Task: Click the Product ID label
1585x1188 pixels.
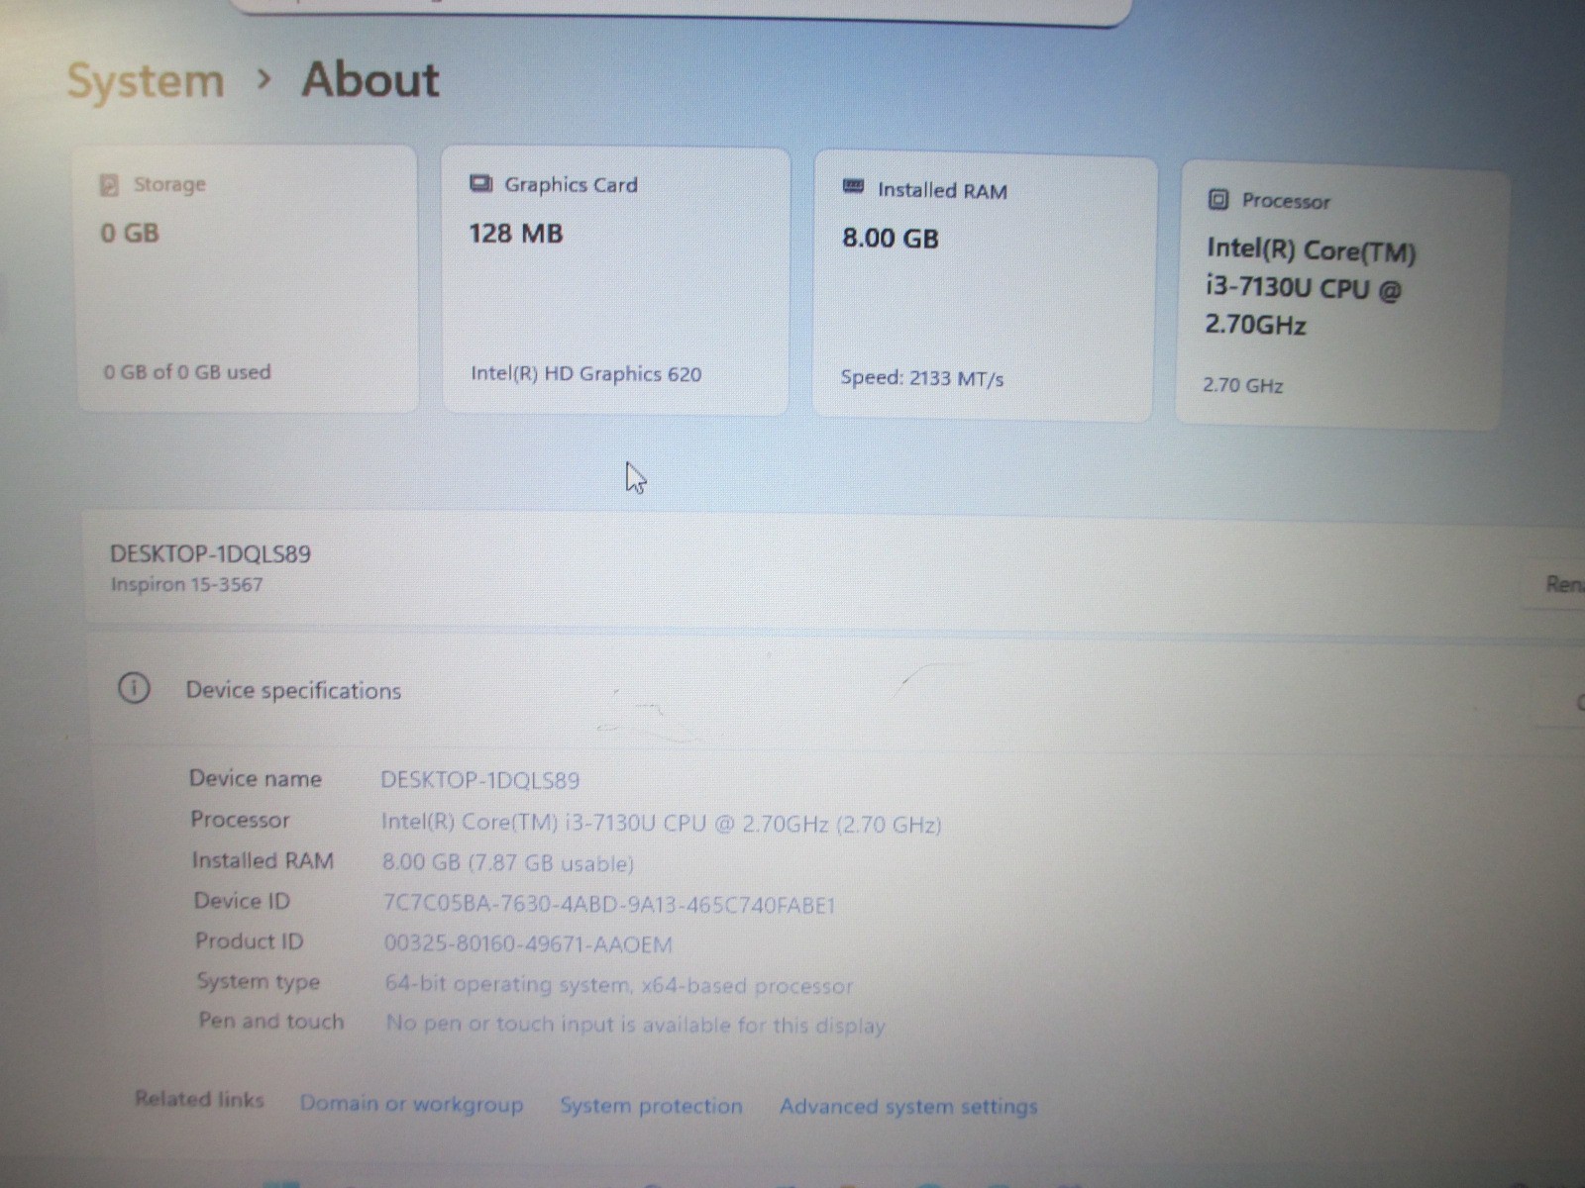Action: (x=249, y=940)
